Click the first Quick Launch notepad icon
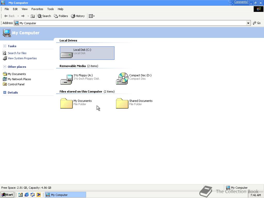Screen dimensions: 264x198 (x=21, y=195)
